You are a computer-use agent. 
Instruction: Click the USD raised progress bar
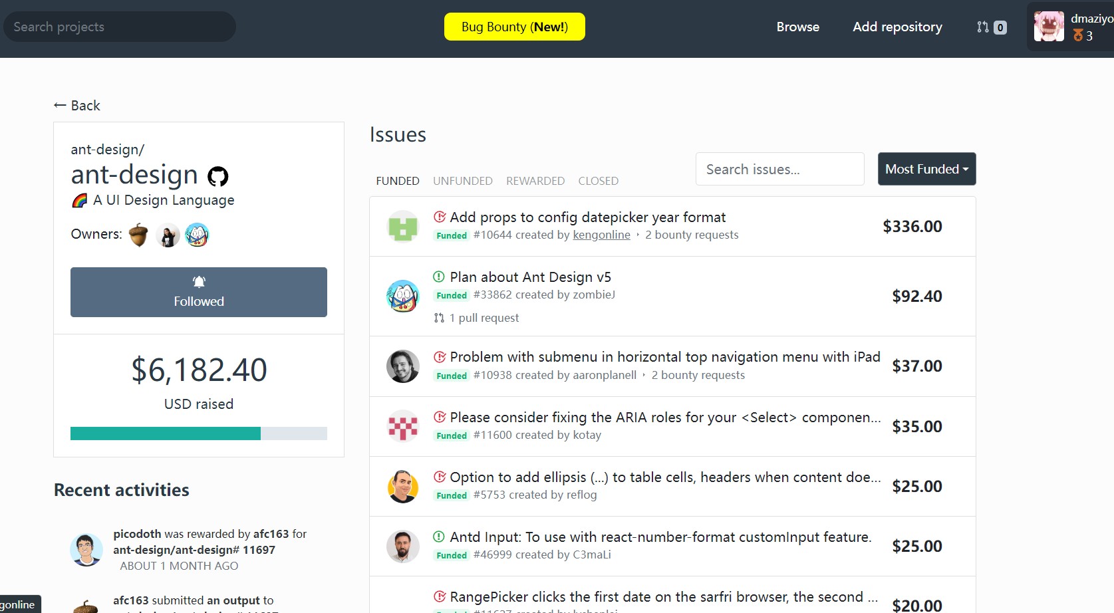(x=199, y=433)
